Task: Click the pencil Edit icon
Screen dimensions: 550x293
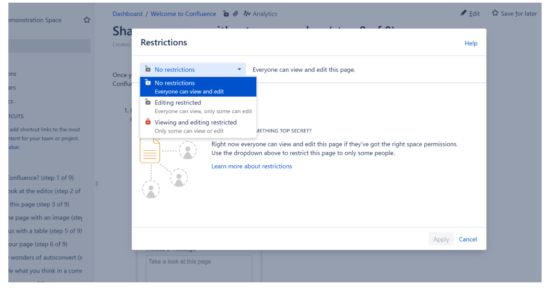Action: click(464, 13)
